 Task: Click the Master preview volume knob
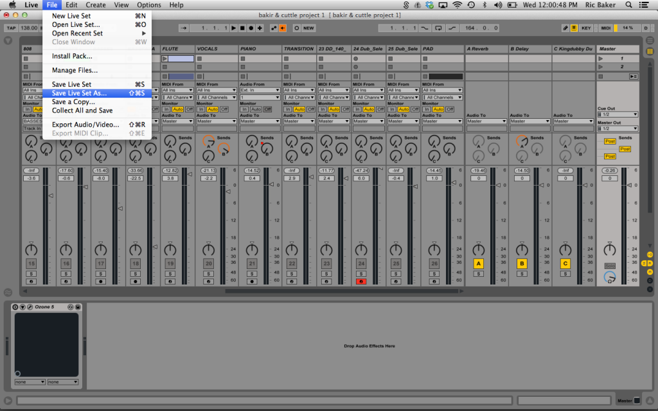click(610, 277)
